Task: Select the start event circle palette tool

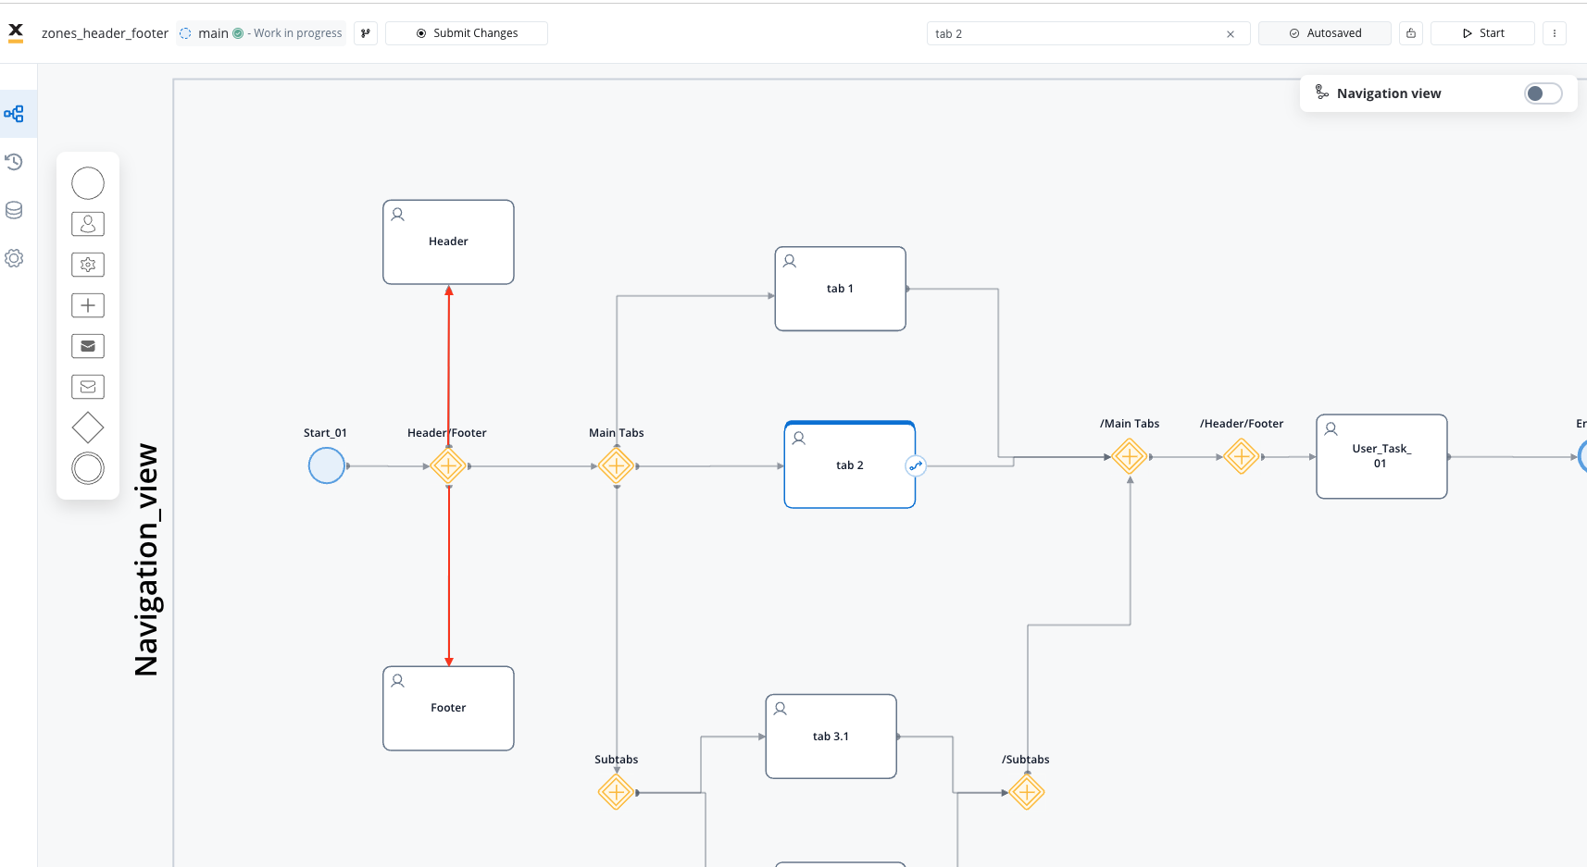Action: point(88,183)
